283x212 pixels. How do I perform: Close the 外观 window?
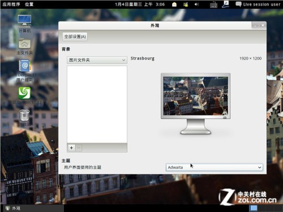(x=263, y=25)
